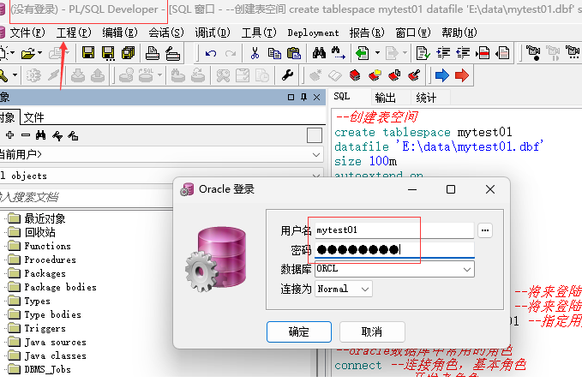Click the New document toolbar icon
Screen dimensions: 582x388
pos(3,53)
